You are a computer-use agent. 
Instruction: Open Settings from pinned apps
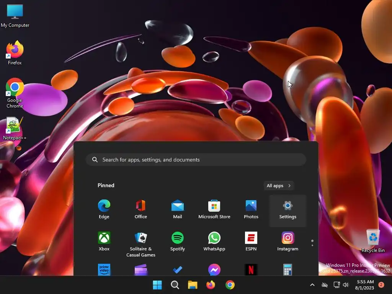[x=288, y=211]
